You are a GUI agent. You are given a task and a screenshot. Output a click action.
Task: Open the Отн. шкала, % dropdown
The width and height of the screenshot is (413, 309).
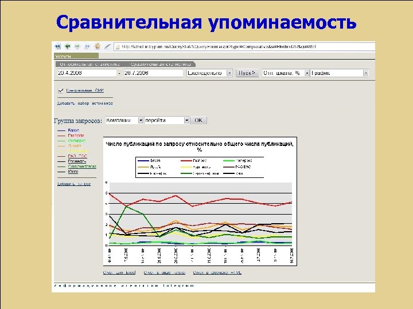(286, 73)
